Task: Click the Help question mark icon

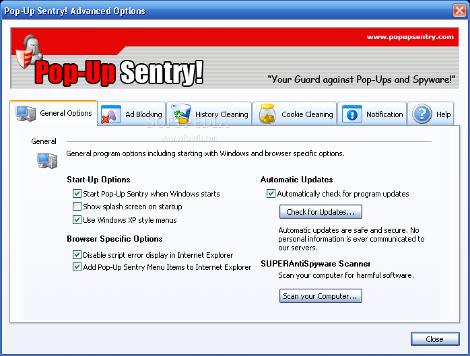Action: [422, 114]
